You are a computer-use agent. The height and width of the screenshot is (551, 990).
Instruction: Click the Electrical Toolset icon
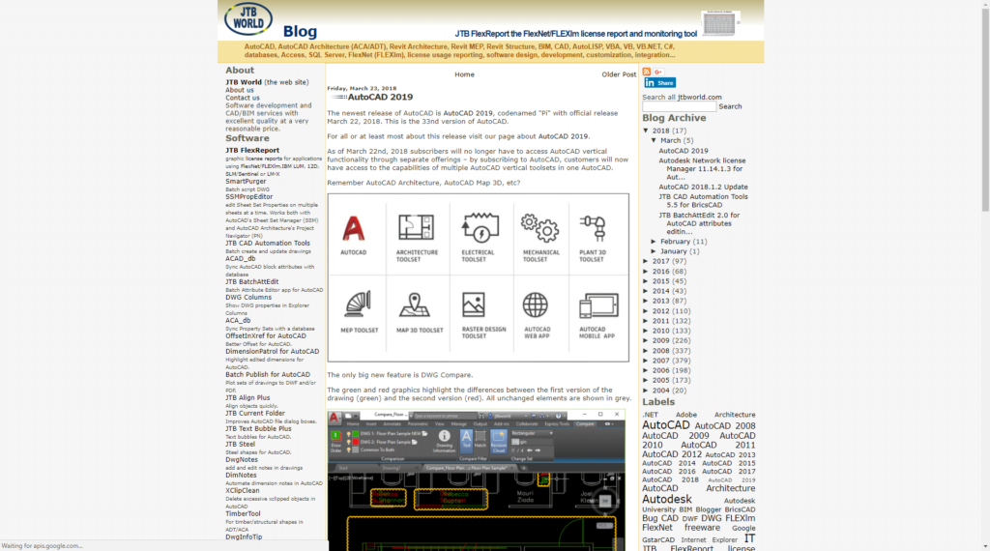(x=478, y=228)
